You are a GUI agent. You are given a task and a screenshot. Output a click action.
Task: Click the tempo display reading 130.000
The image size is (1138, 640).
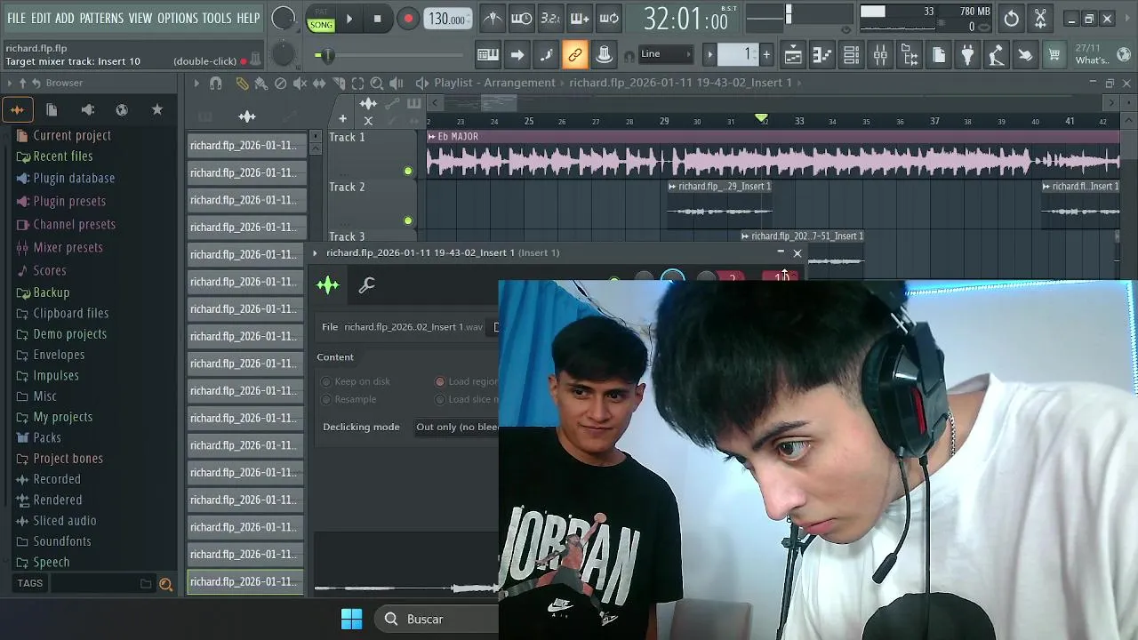(x=449, y=19)
